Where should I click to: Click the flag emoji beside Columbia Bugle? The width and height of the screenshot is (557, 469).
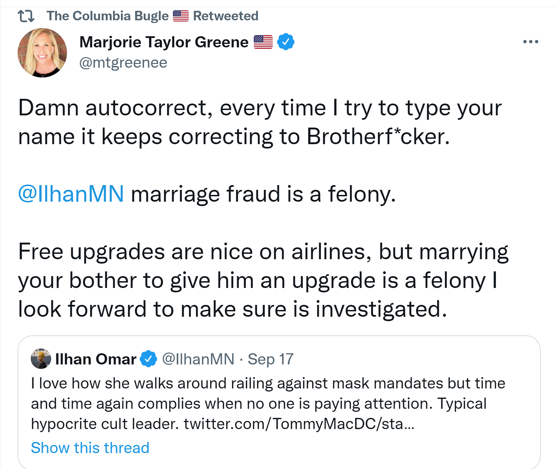(x=181, y=16)
